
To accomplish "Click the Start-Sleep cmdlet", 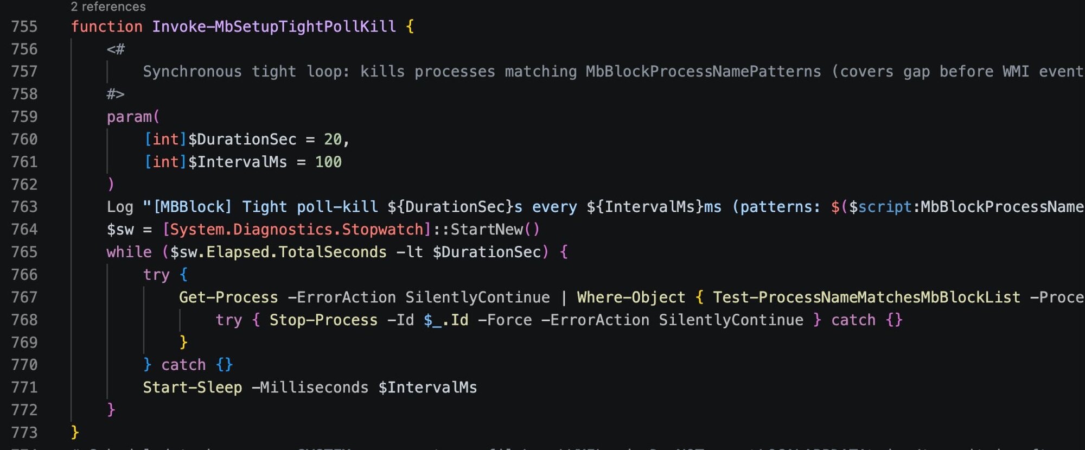I will click(x=192, y=388).
